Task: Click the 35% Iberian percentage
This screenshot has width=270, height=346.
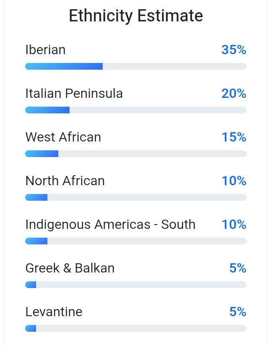Action: point(234,50)
